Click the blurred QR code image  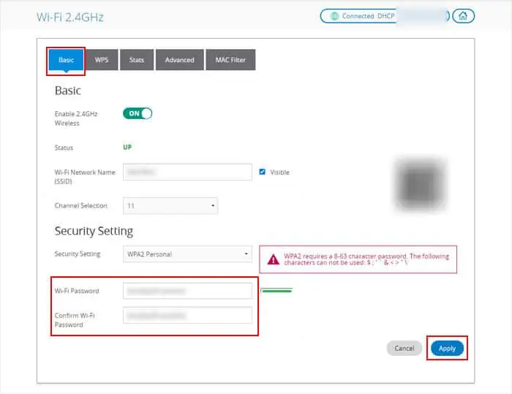pos(421,184)
